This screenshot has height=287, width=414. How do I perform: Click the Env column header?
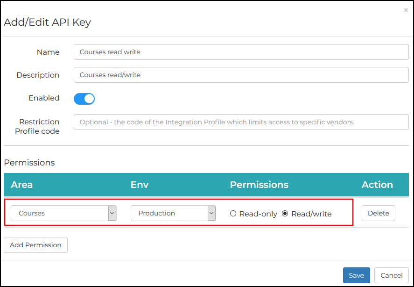(140, 185)
